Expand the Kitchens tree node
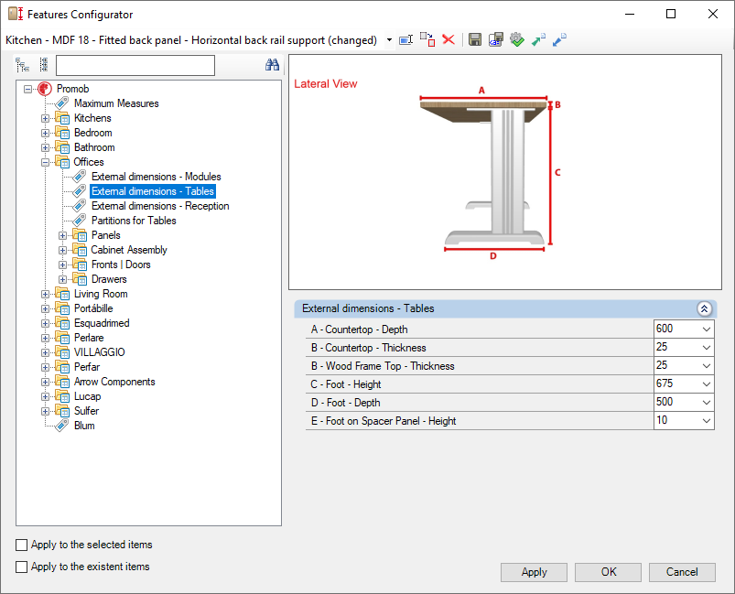 pyautogui.click(x=46, y=118)
